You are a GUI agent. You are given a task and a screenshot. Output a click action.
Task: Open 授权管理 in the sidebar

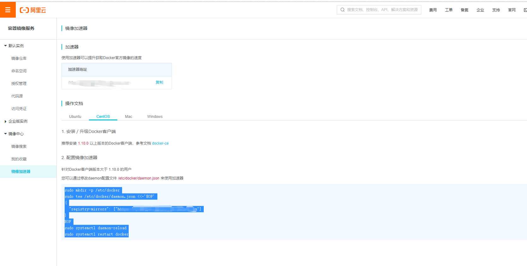point(19,84)
